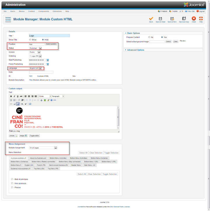This screenshot has height=211, width=210.
Task: Open Help via the lifebuoy icon
Action: [201, 20]
